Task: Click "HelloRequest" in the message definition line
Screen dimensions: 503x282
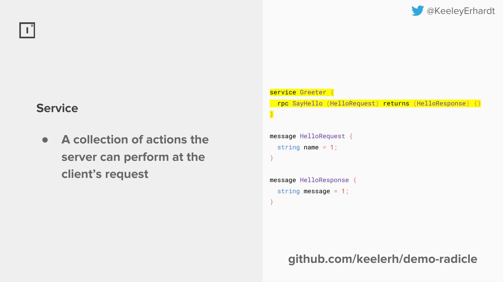Action: tap(322, 136)
